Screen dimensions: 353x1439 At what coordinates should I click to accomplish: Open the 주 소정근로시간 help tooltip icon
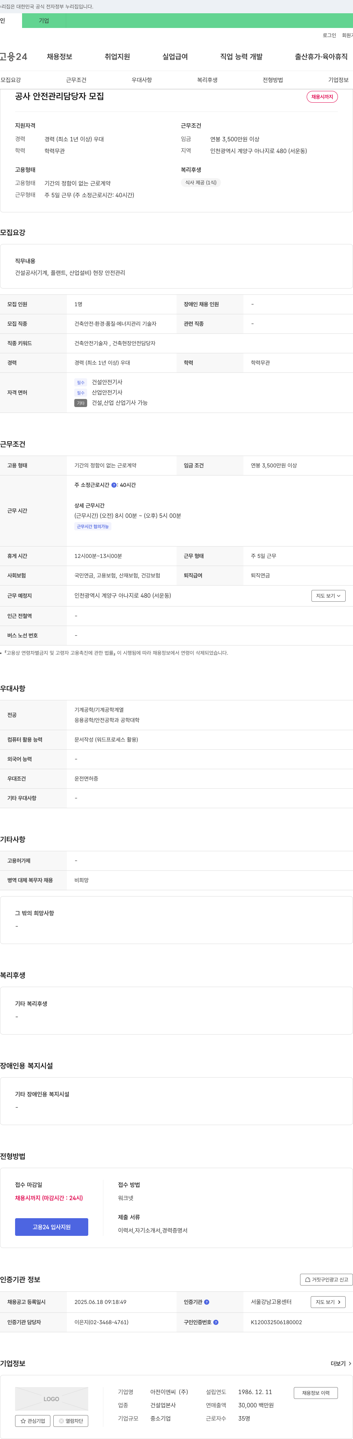[x=114, y=485]
